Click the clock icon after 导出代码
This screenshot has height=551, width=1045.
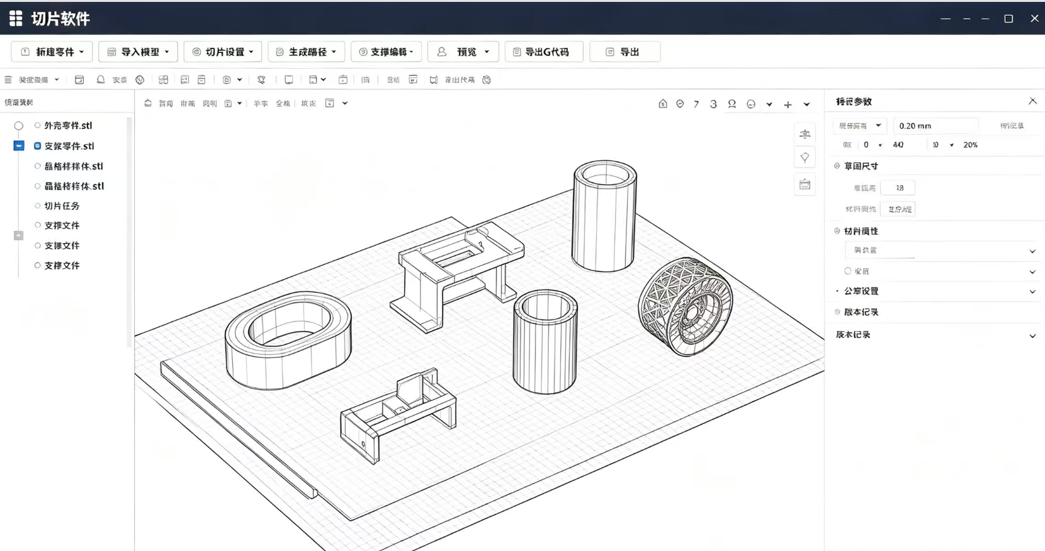(487, 80)
